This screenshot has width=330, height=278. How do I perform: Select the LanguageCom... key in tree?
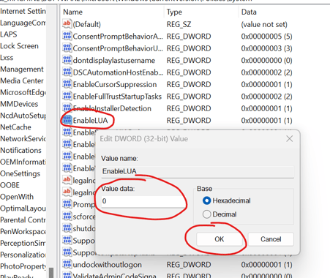click(x=23, y=23)
